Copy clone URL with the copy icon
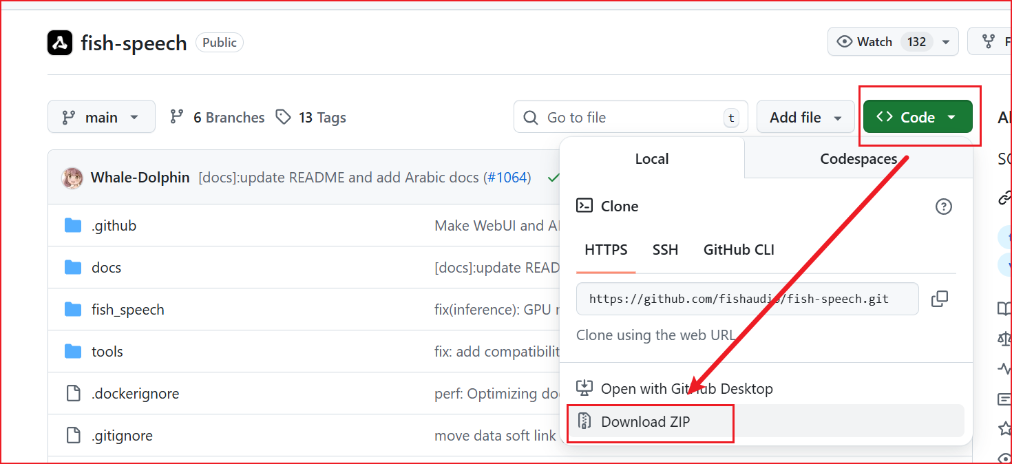1012x464 pixels. click(x=940, y=299)
